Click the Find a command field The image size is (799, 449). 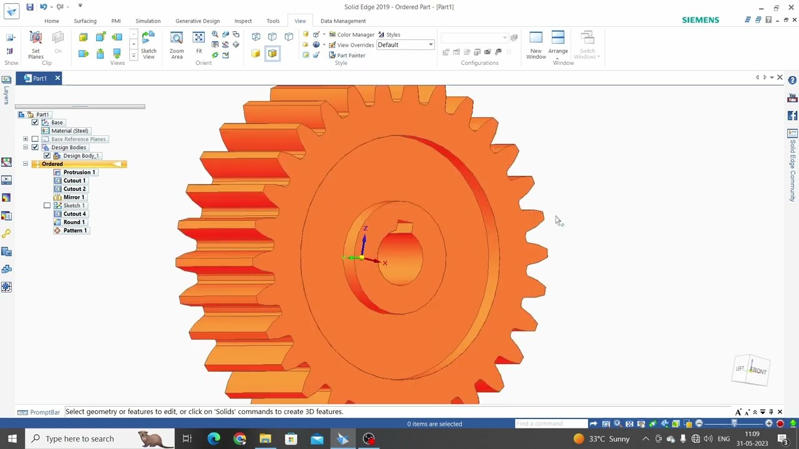coord(551,423)
